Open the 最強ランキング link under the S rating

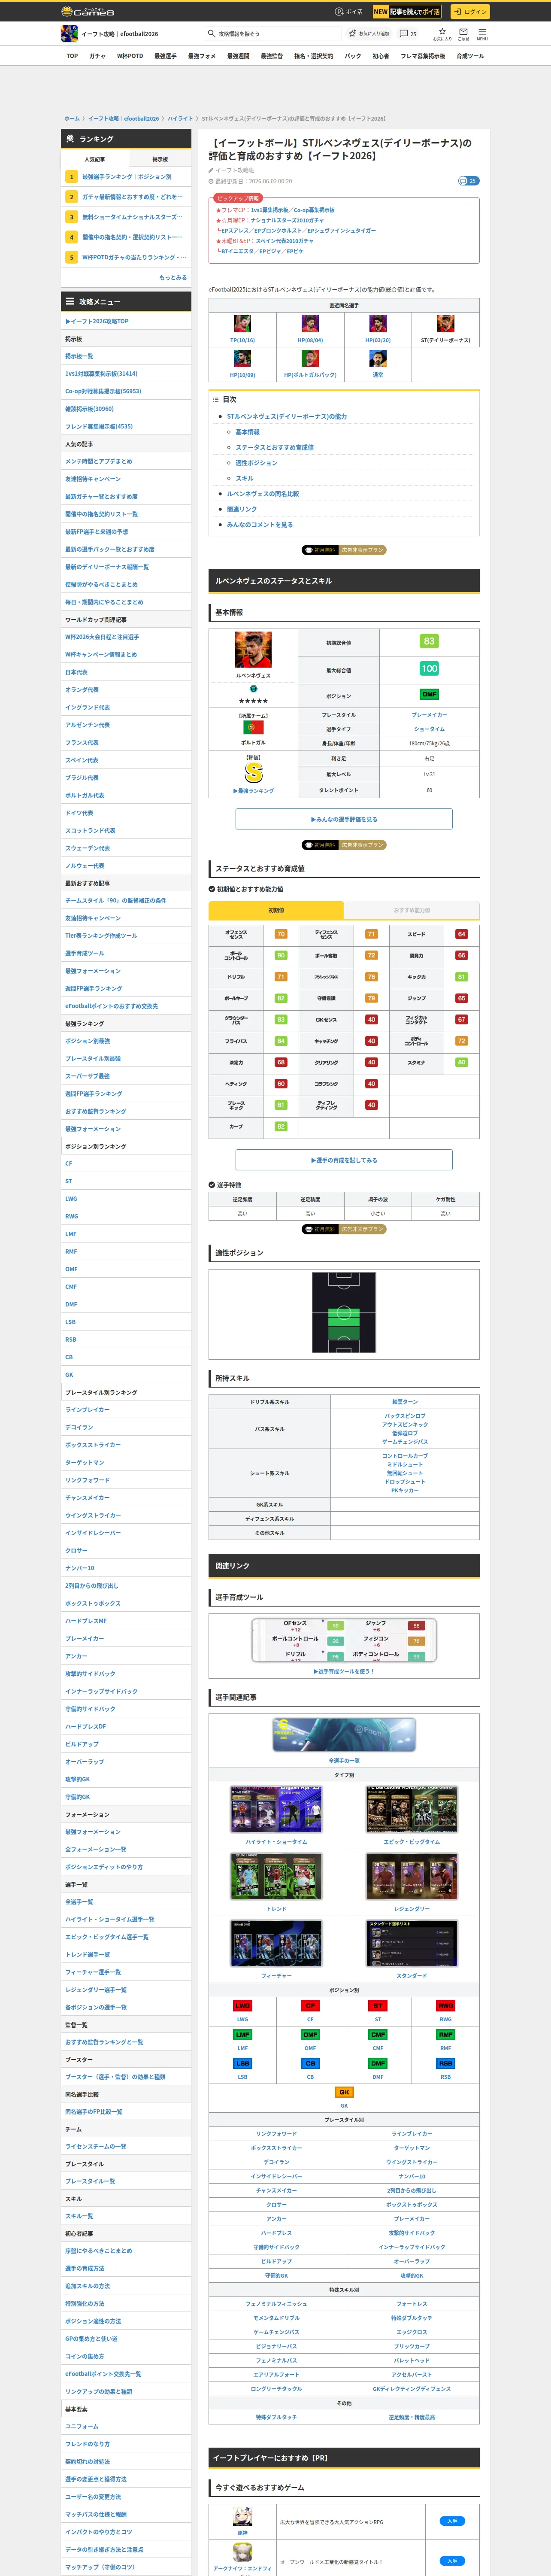[254, 791]
